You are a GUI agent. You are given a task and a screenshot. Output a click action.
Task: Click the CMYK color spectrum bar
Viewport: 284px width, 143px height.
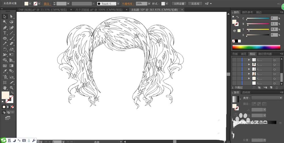tap(256, 47)
